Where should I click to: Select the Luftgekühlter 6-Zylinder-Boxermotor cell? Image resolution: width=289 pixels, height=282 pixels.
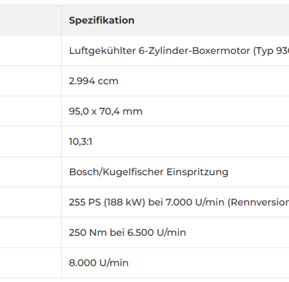(x=175, y=51)
